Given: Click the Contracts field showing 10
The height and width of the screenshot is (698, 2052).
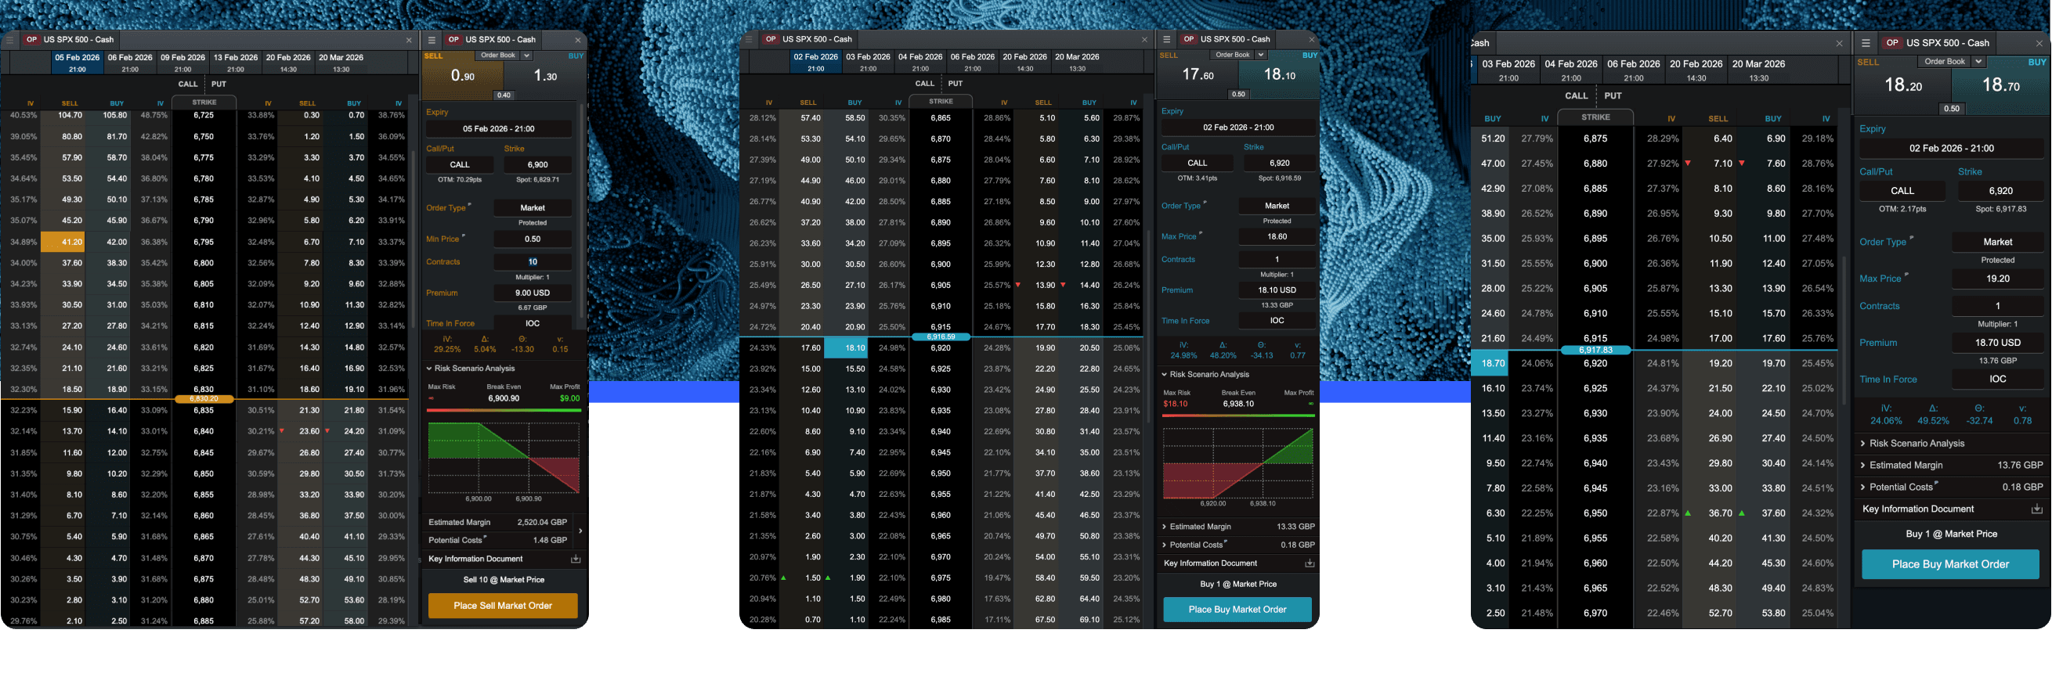Looking at the screenshot, I should tap(532, 262).
